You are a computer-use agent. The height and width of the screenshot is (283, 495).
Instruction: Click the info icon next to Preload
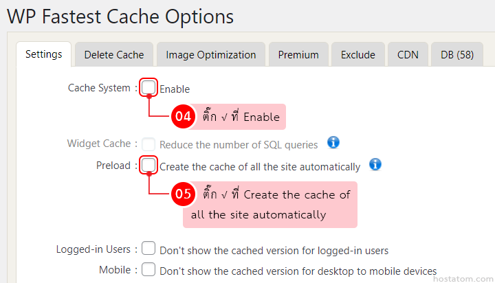(x=375, y=165)
